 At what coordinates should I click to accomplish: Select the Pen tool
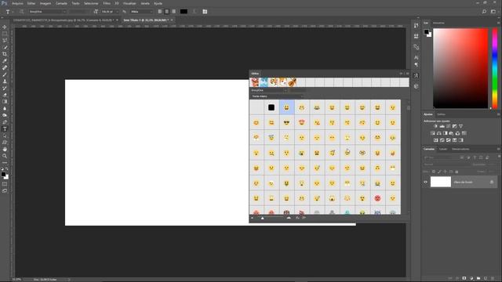pos(5,122)
